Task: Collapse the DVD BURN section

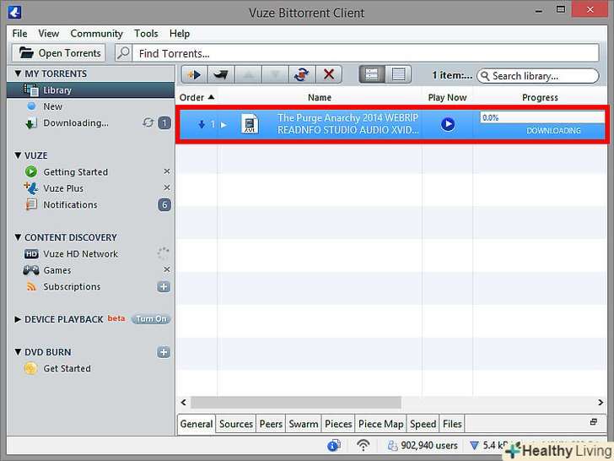Action: tap(18, 352)
